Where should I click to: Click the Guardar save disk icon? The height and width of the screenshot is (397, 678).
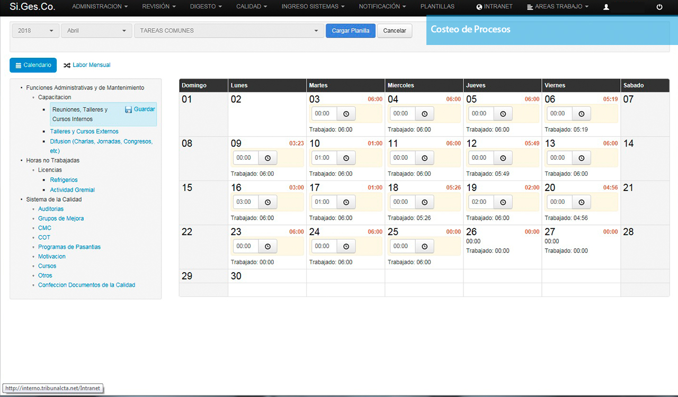click(x=128, y=110)
